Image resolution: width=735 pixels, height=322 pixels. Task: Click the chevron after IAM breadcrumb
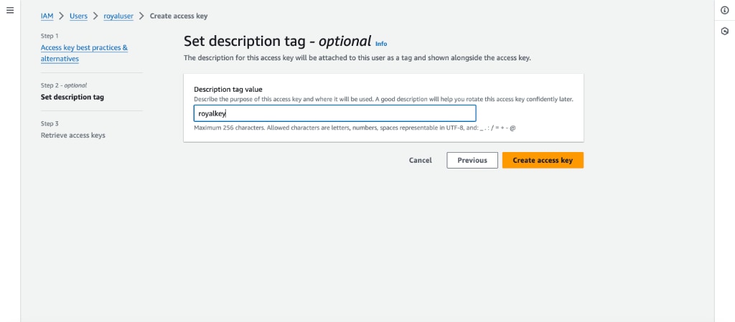click(62, 16)
